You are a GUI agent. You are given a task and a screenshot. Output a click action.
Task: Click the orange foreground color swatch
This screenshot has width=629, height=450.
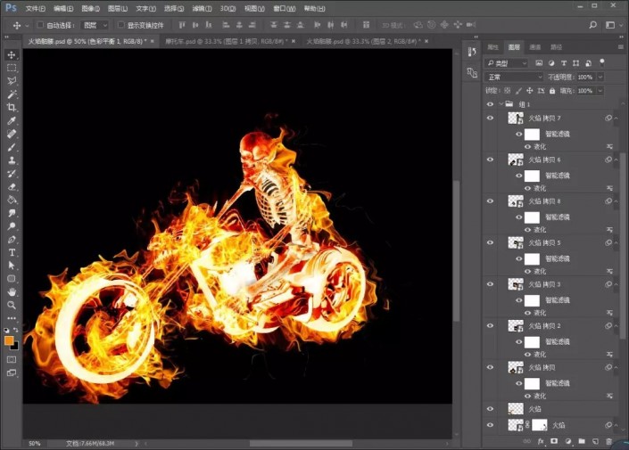coord(8,340)
